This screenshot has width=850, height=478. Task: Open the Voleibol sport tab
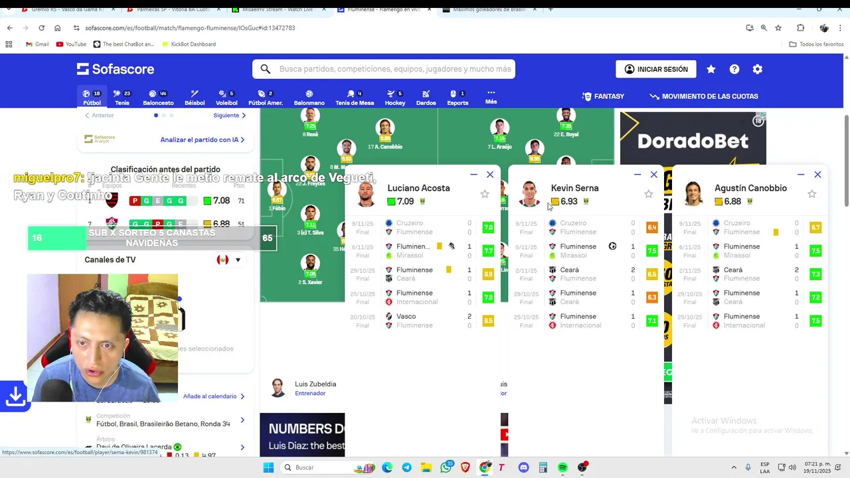click(226, 98)
